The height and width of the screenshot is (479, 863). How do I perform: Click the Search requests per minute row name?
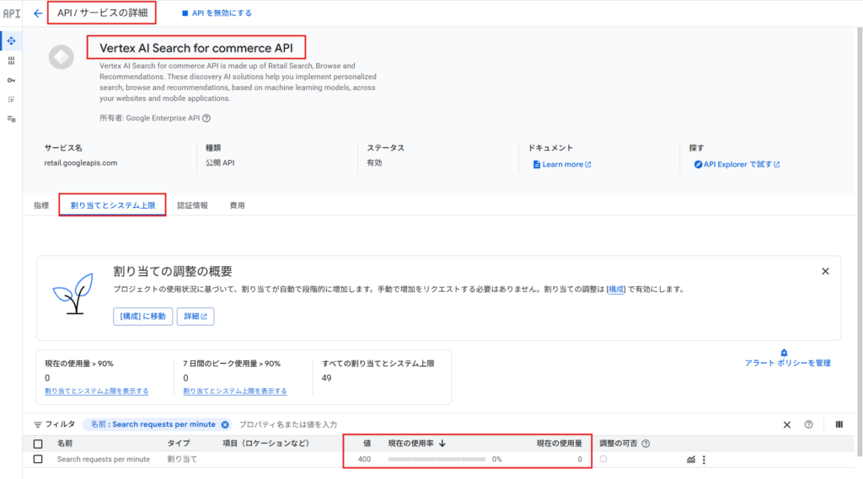click(x=104, y=459)
